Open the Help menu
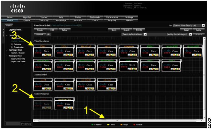Screen dimensions: 211x129 [61, 17]
